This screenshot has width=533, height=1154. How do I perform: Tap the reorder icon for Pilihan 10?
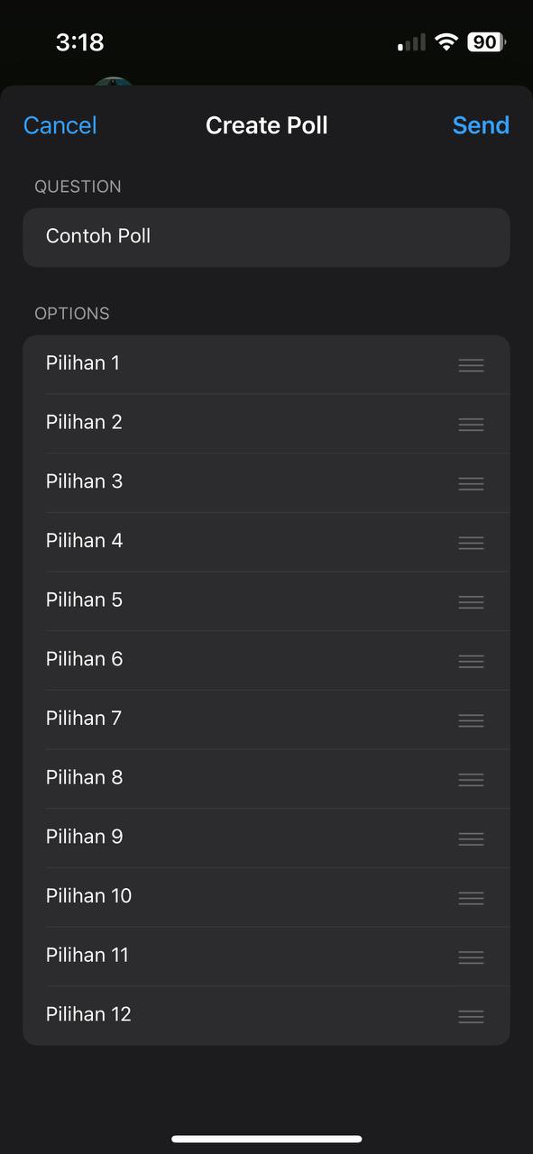(x=471, y=898)
